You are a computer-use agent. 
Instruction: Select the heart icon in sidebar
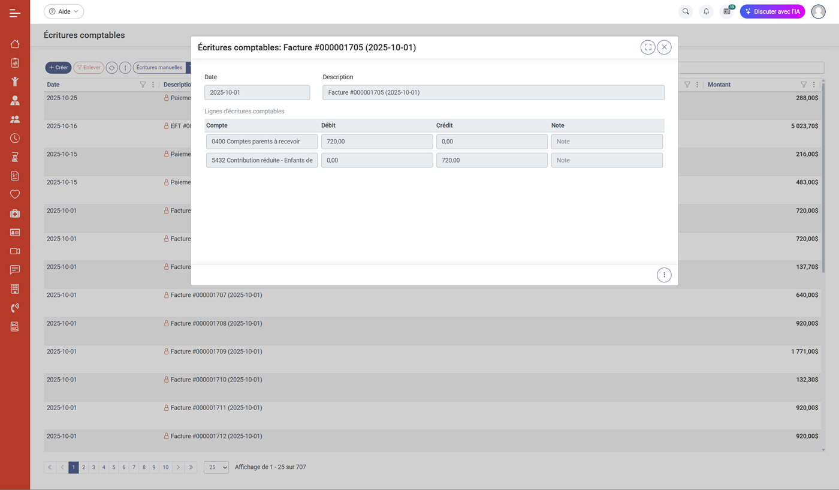pyautogui.click(x=15, y=194)
